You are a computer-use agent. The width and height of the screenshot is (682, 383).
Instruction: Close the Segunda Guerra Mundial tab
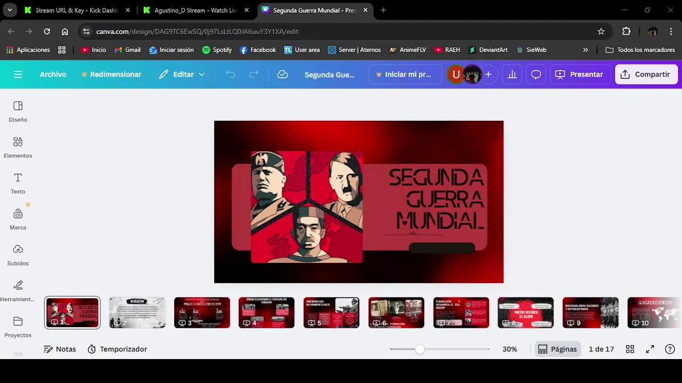pos(365,10)
